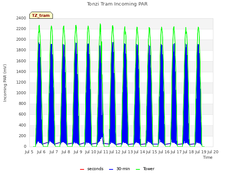Click the 200 y-axis tick label
This screenshot has width=235, height=176.
[x=22, y=136]
